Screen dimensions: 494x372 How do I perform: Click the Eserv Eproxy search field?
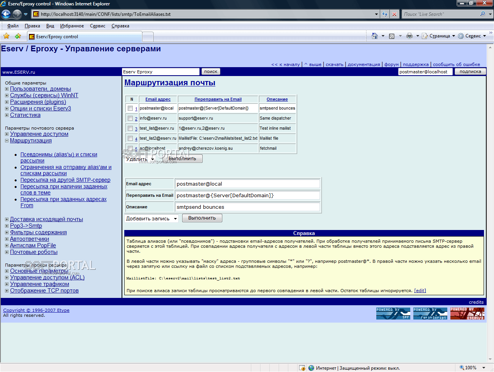click(161, 72)
